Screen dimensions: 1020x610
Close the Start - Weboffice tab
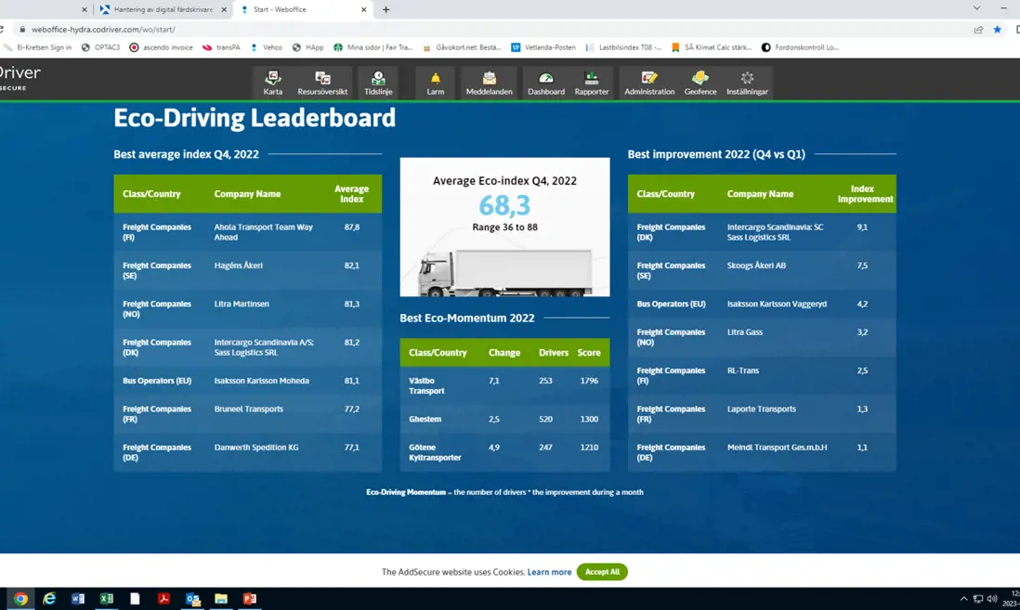coord(363,10)
